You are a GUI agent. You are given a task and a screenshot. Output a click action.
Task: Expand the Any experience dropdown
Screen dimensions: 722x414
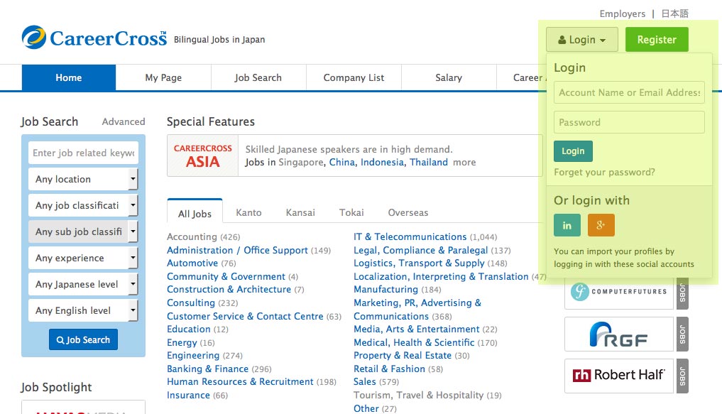click(83, 258)
